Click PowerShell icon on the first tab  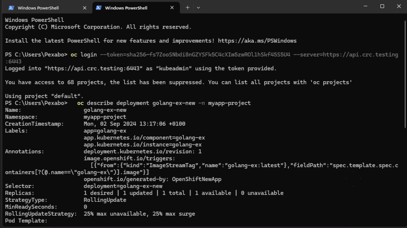coord(11,8)
